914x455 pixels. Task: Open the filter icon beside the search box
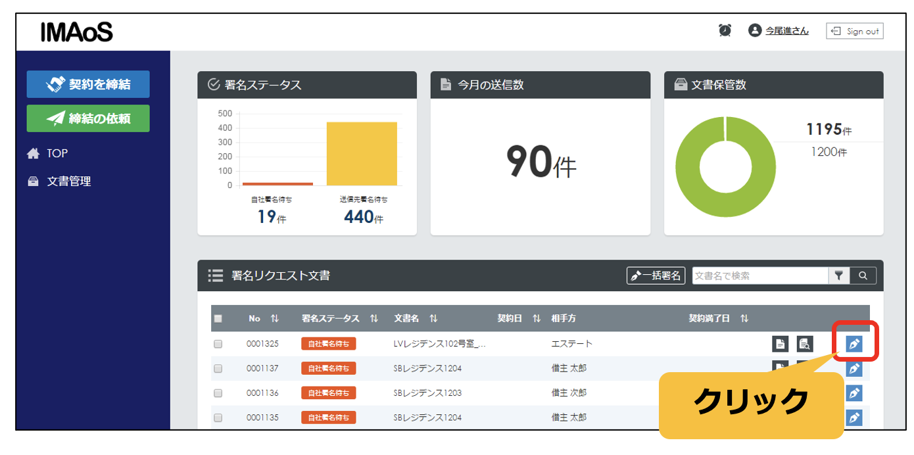pyautogui.click(x=838, y=275)
